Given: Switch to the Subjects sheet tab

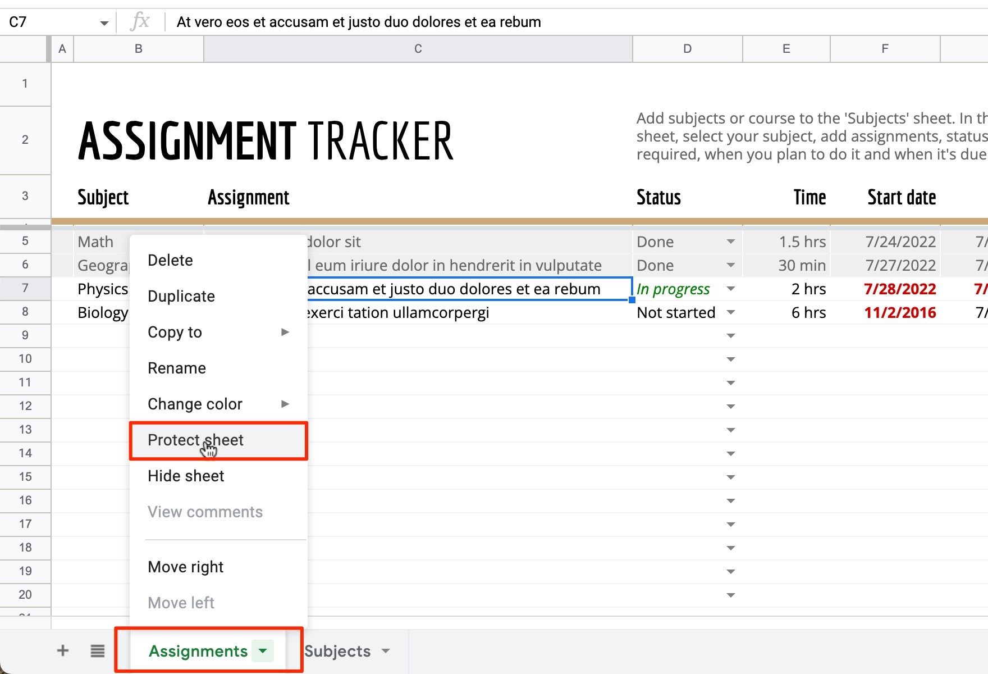Looking at the screenshot, I should pos(337,651).
